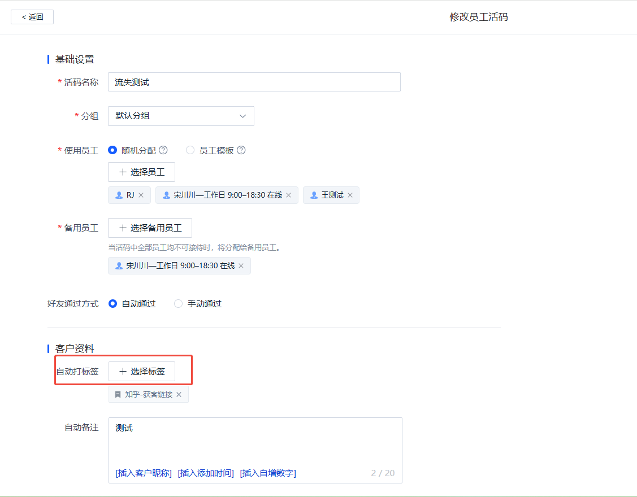Viewport: 637px width, 497px height.
Task: Select 自动通过 friend approval method
Action: (x=113, y=304)
